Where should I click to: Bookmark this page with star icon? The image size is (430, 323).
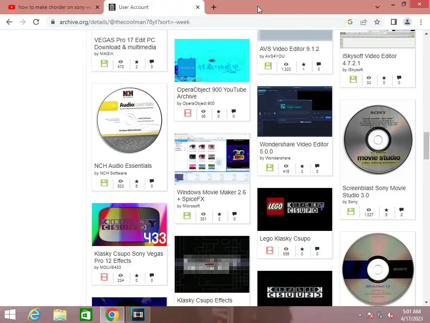377,22
